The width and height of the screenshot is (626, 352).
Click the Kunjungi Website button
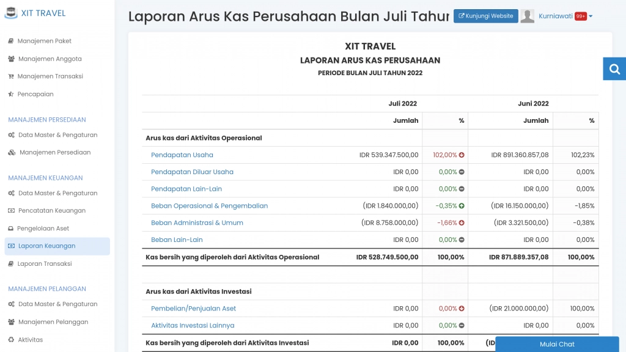click(x=485, y=16)
